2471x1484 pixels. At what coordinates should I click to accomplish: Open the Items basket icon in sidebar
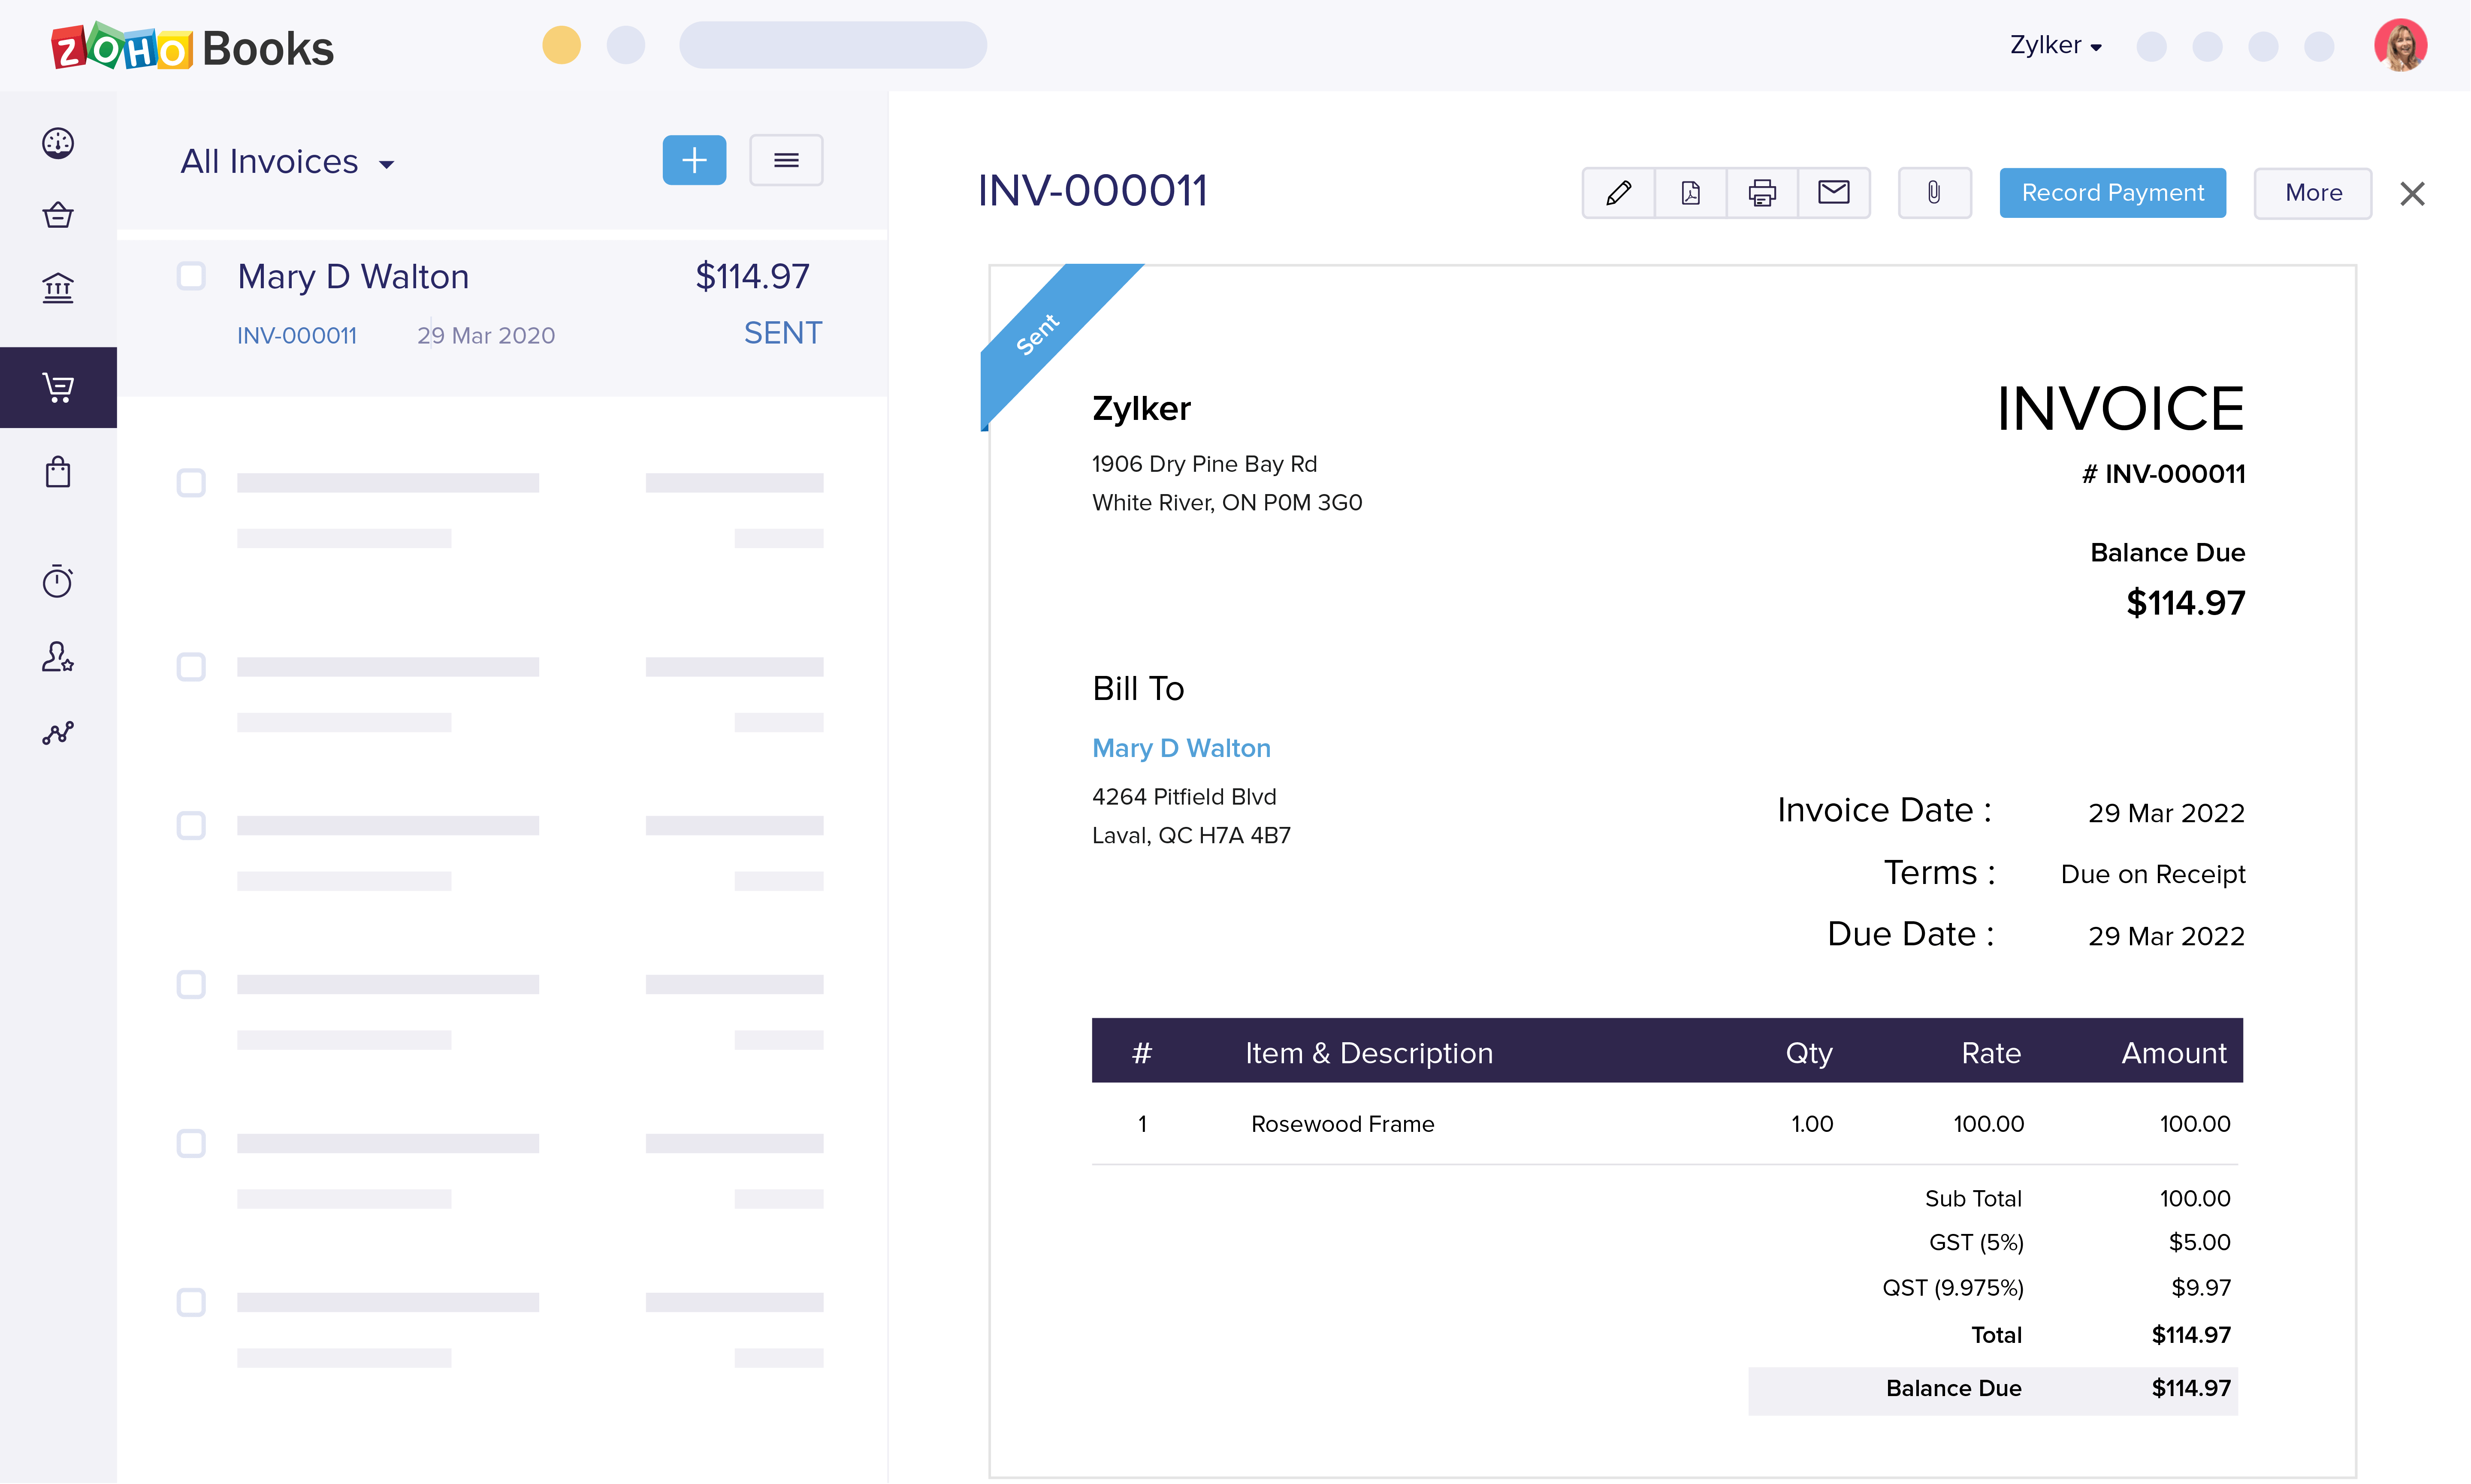pos(58,215)
